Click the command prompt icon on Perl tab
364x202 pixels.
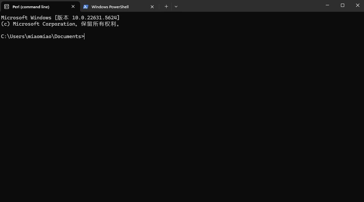(7, 7)
